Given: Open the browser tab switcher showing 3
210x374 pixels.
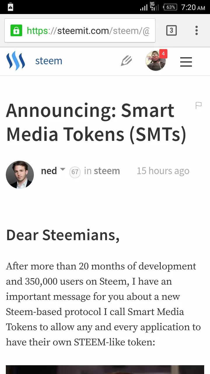Looking at the screenshot, I should 171,30.
